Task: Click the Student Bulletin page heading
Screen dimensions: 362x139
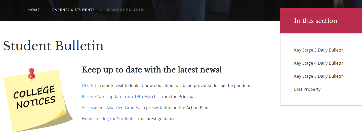Action: coord(53,46)
